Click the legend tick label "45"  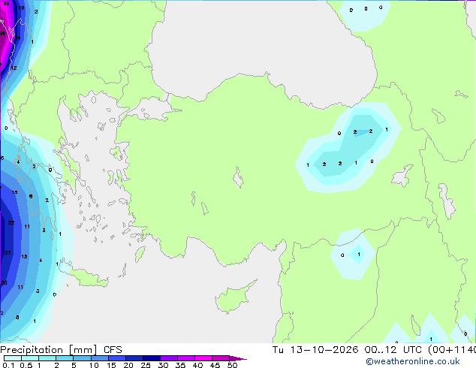tap(215, 365)
